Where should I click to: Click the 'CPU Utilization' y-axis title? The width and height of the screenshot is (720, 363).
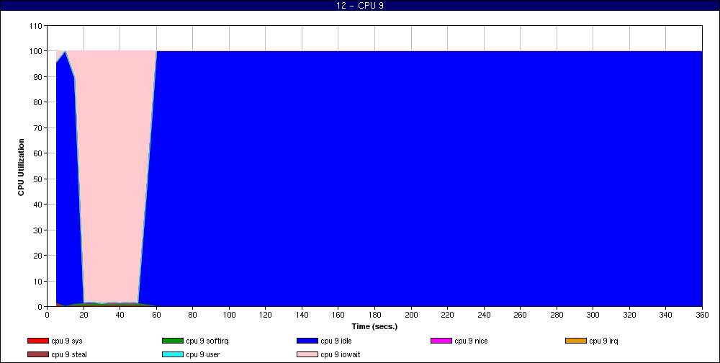pos(21,167)
